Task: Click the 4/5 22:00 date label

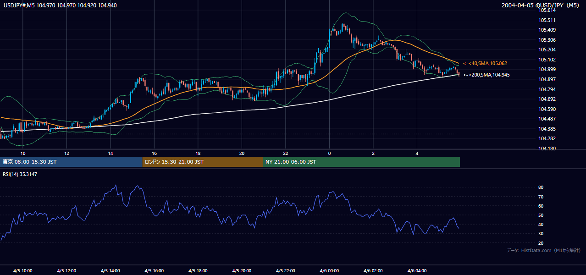Action: [286, 271]
